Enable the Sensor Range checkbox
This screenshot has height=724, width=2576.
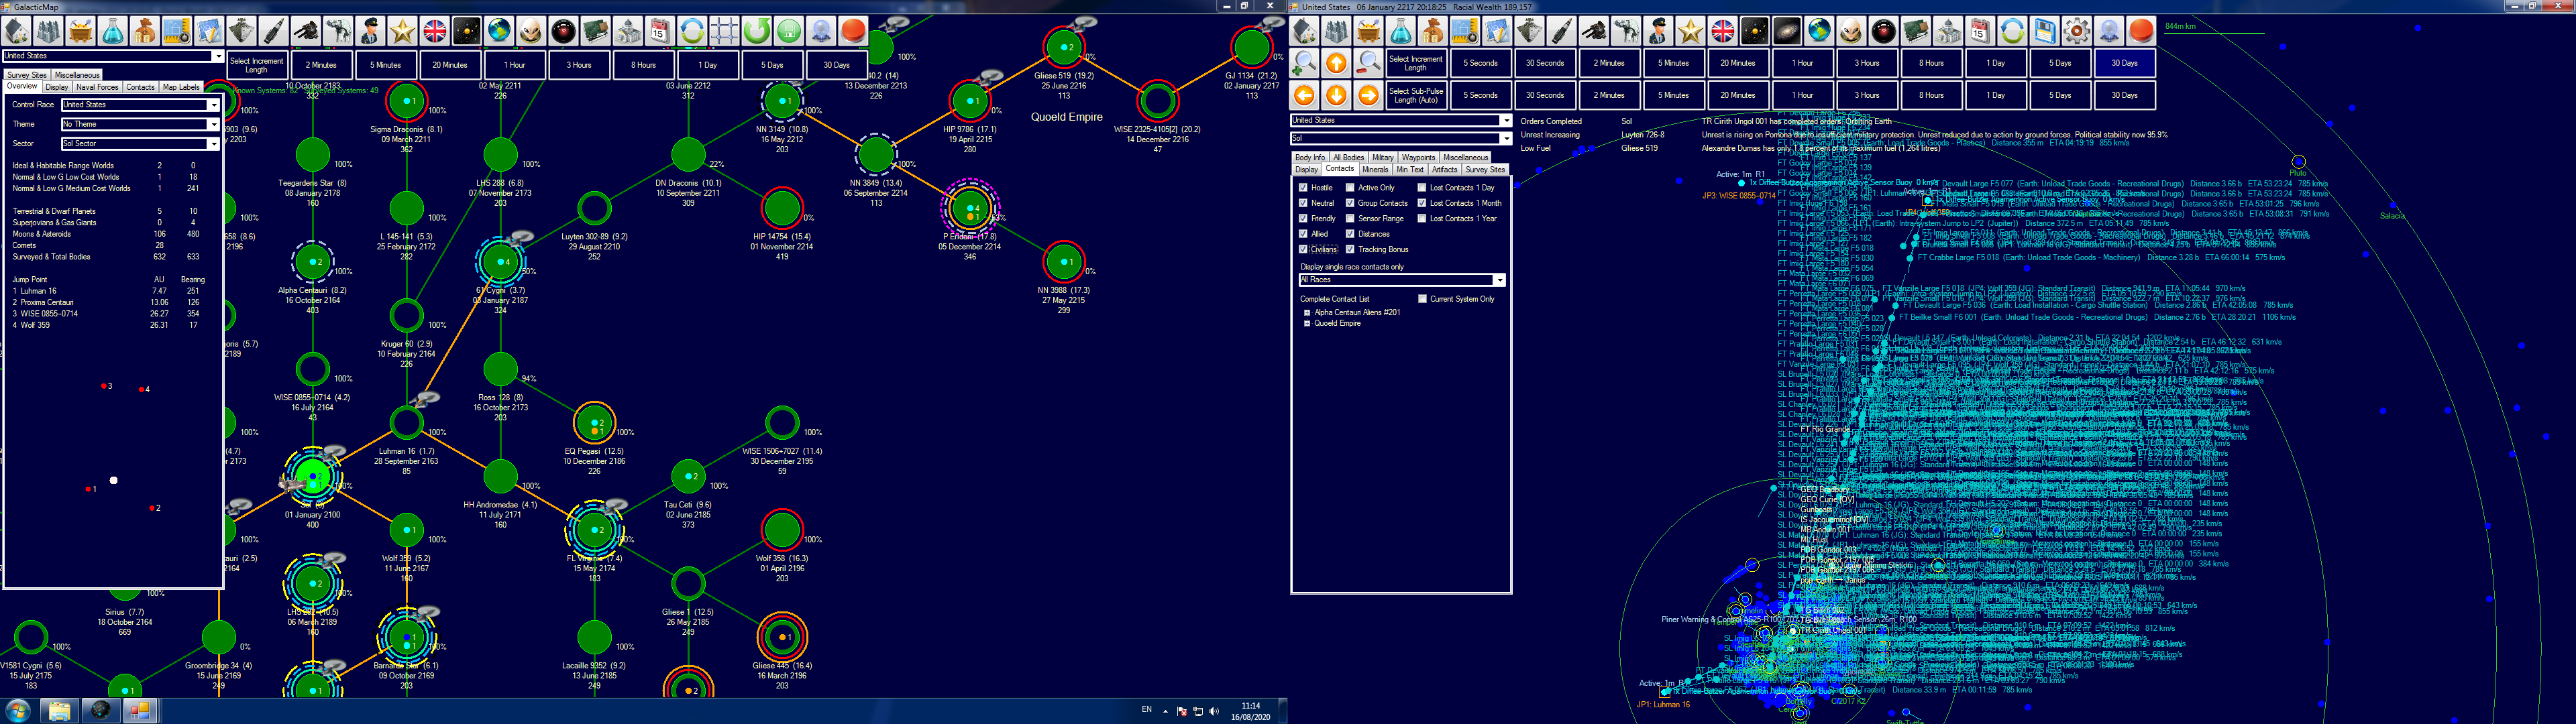[x=1350, y=218]
